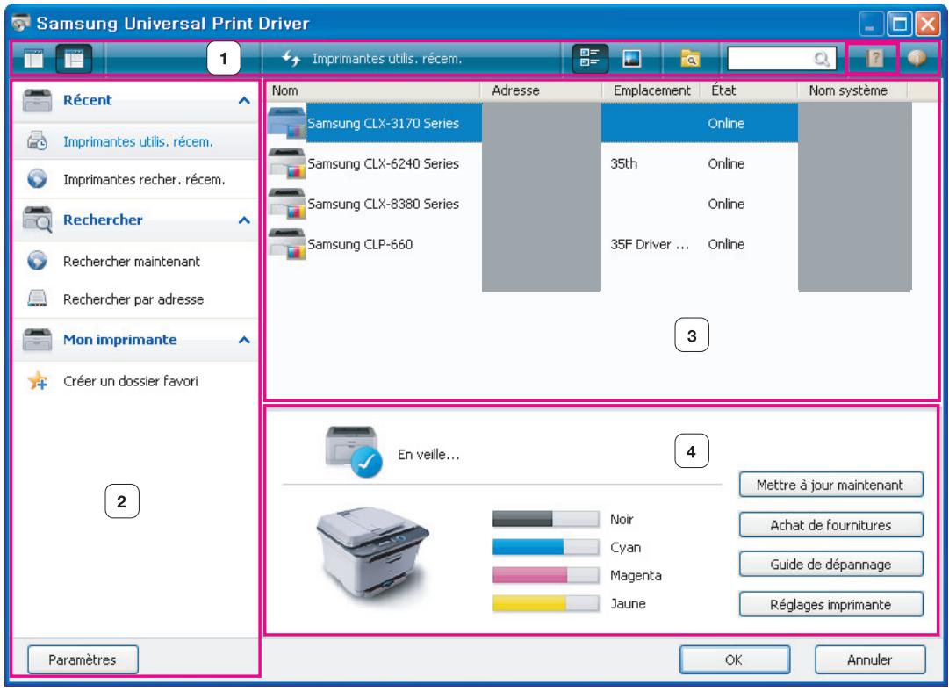The width and height of the screenshot is (949, 691).
Task: Click the CLP-660 printer icon
Action: point(287,245)
